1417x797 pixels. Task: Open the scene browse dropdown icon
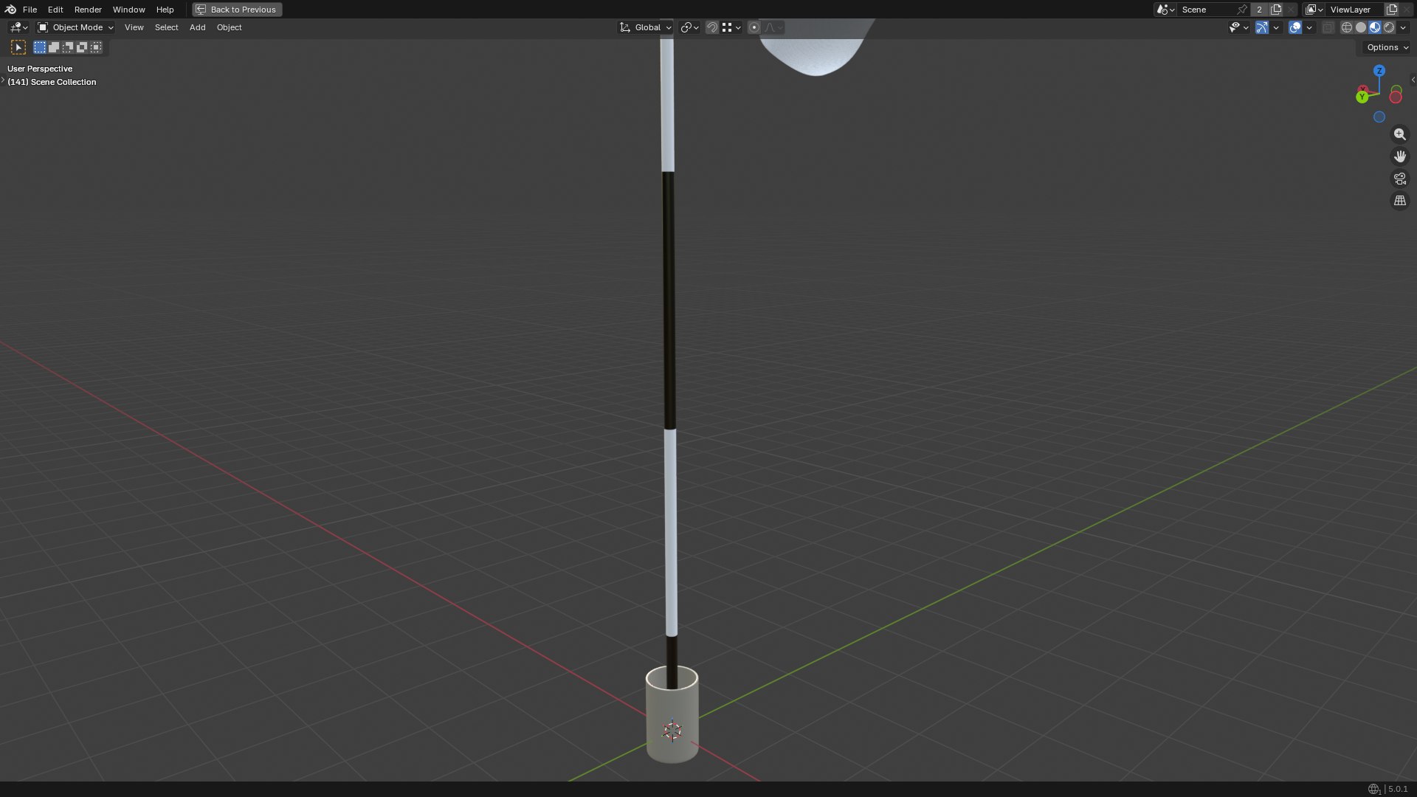pyautogui.click(x=1165, y=10)
